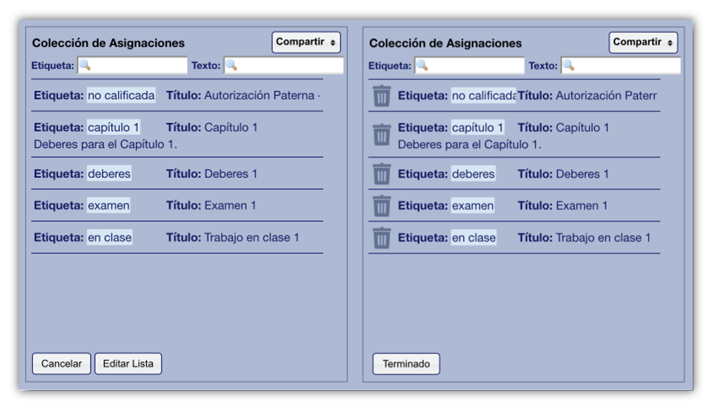This screenshot has height=411, width=715.
Task: Click the magnifier in the left panel's Texto field
Action: tap(232, 65)
